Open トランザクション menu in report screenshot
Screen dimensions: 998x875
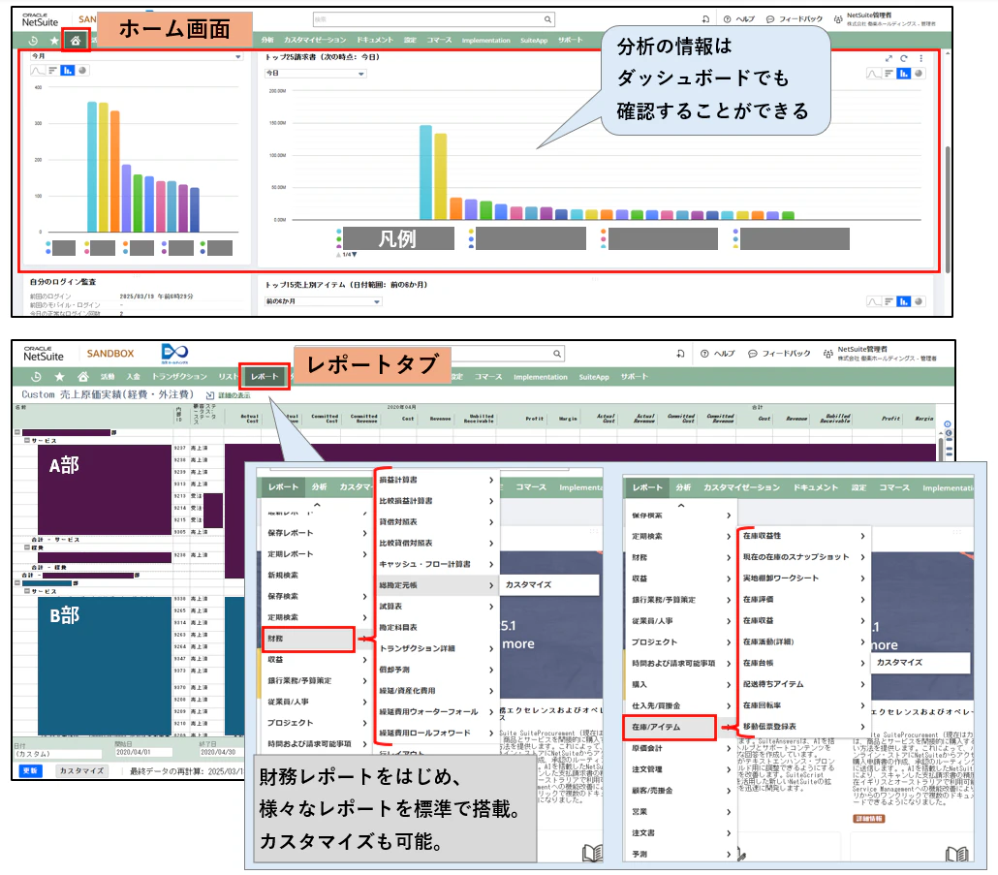coord(179,377)
